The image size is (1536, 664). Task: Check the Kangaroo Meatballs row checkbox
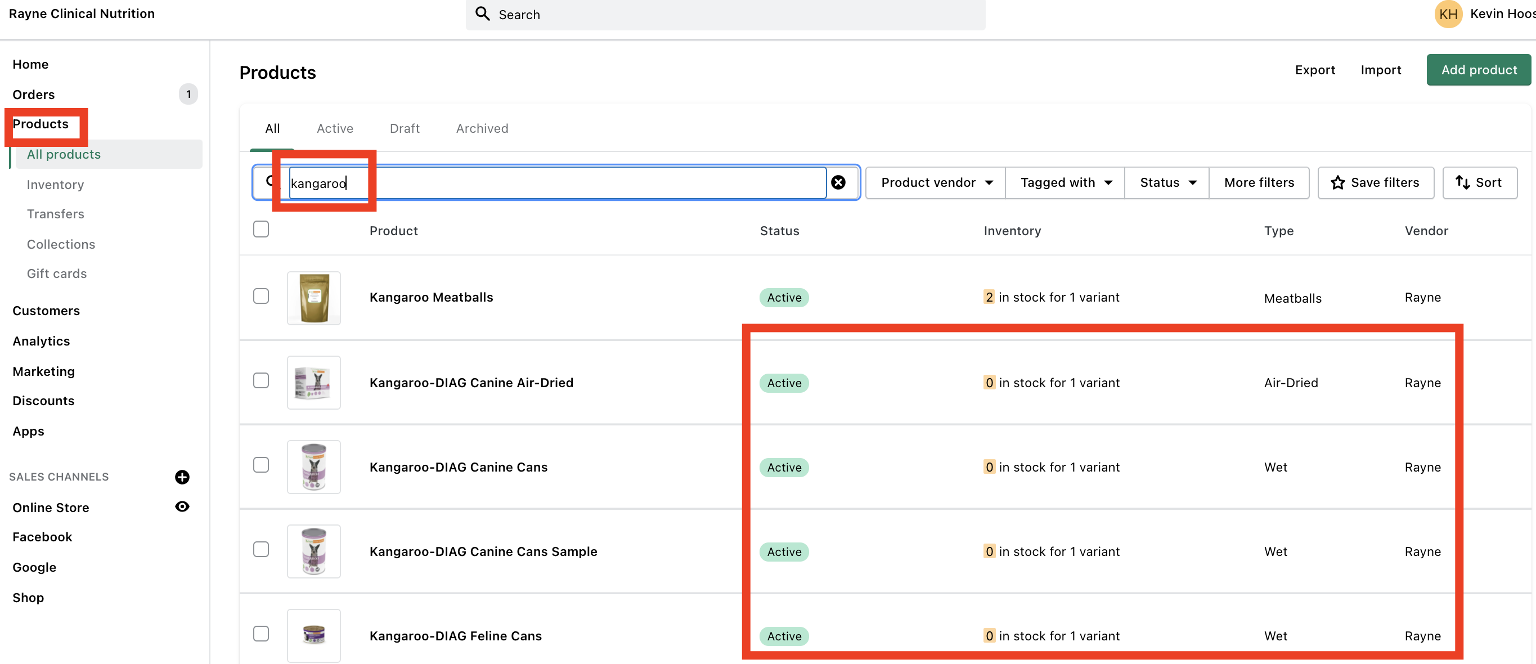261,297
